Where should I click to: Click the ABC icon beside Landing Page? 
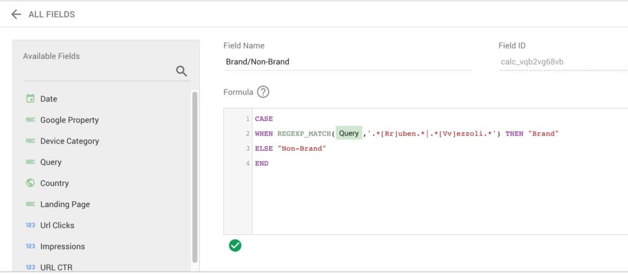tap(30, 204)
